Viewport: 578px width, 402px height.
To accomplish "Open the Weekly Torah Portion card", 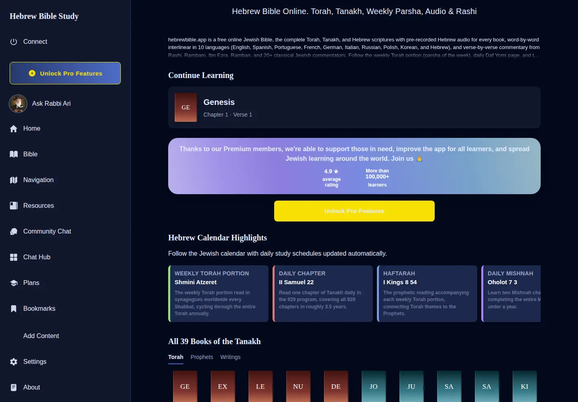I will pyautogui.click(x=218, y=293).
